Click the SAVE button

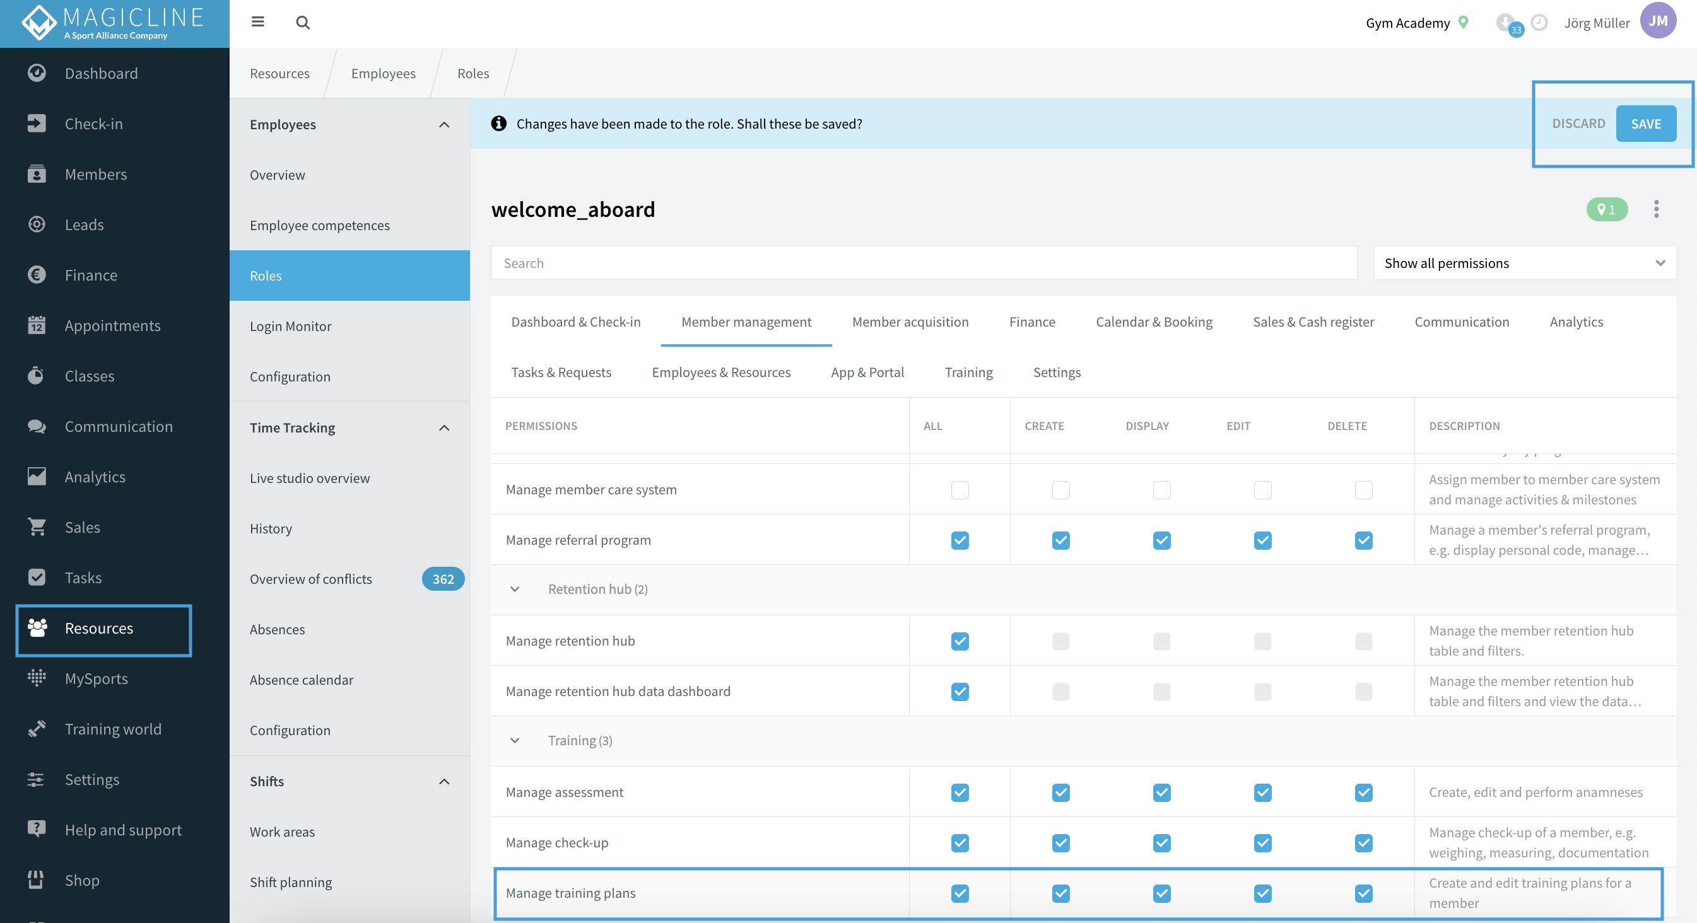pos(1646,124)
